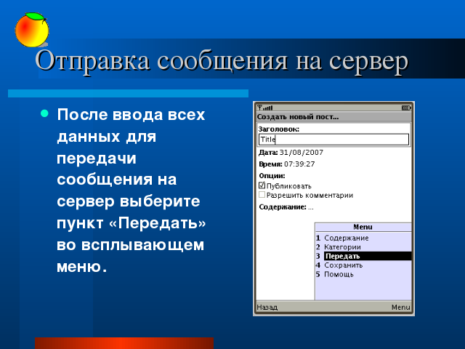
Task: Click the Опции: label
Action: coord(272,176)
